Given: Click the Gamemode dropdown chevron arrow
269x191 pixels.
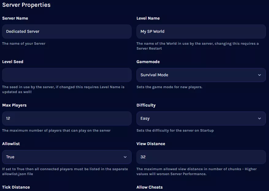Looking at the screenshot, I should tap(259, 75).
